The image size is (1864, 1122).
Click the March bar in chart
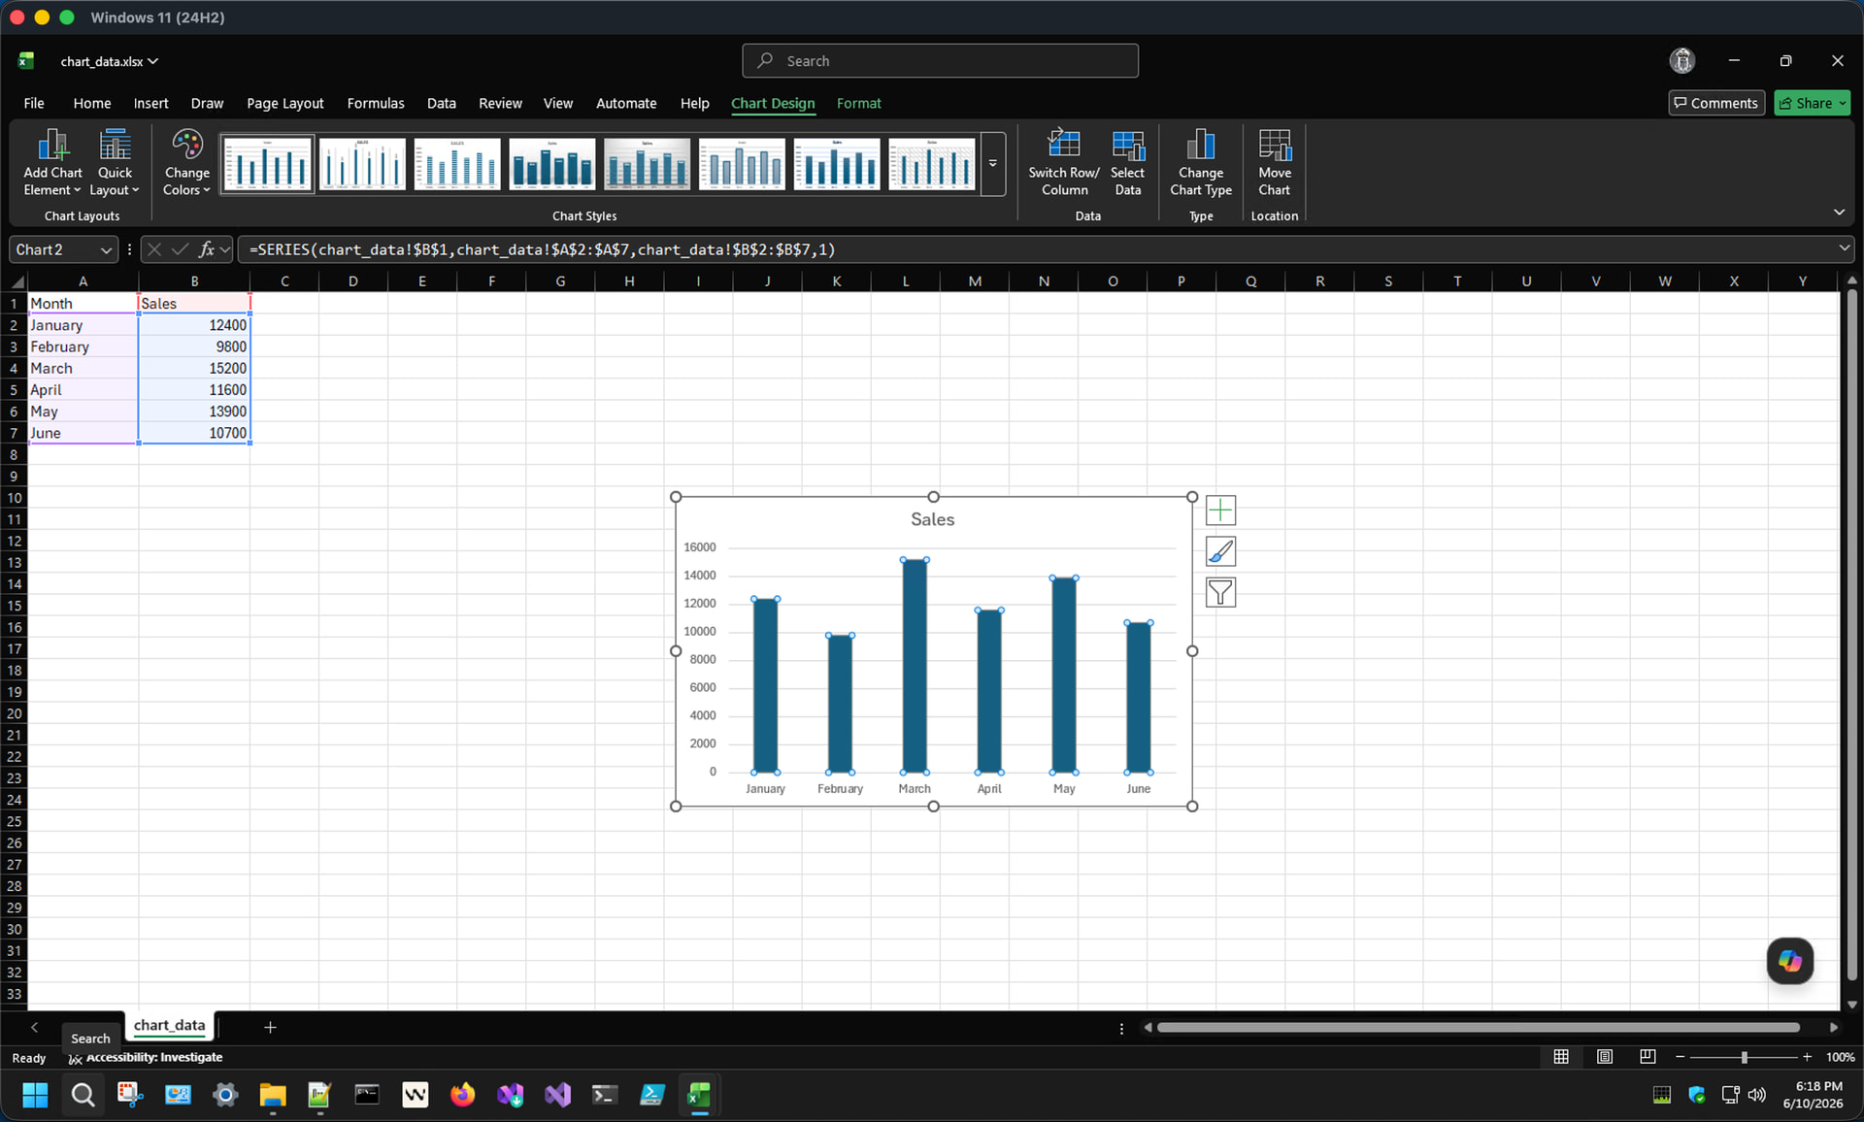coord(915,666)
